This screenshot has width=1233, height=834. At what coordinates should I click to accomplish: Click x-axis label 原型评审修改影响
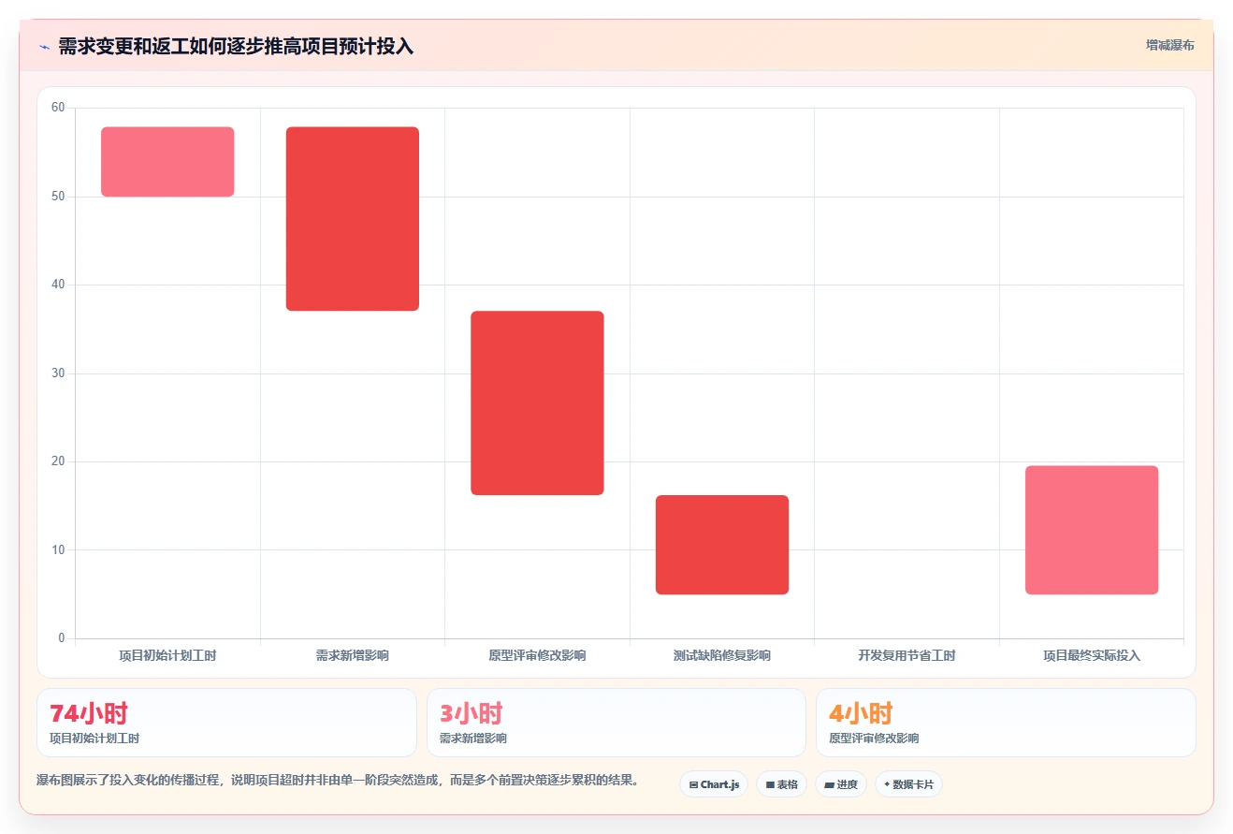[537, 655]
